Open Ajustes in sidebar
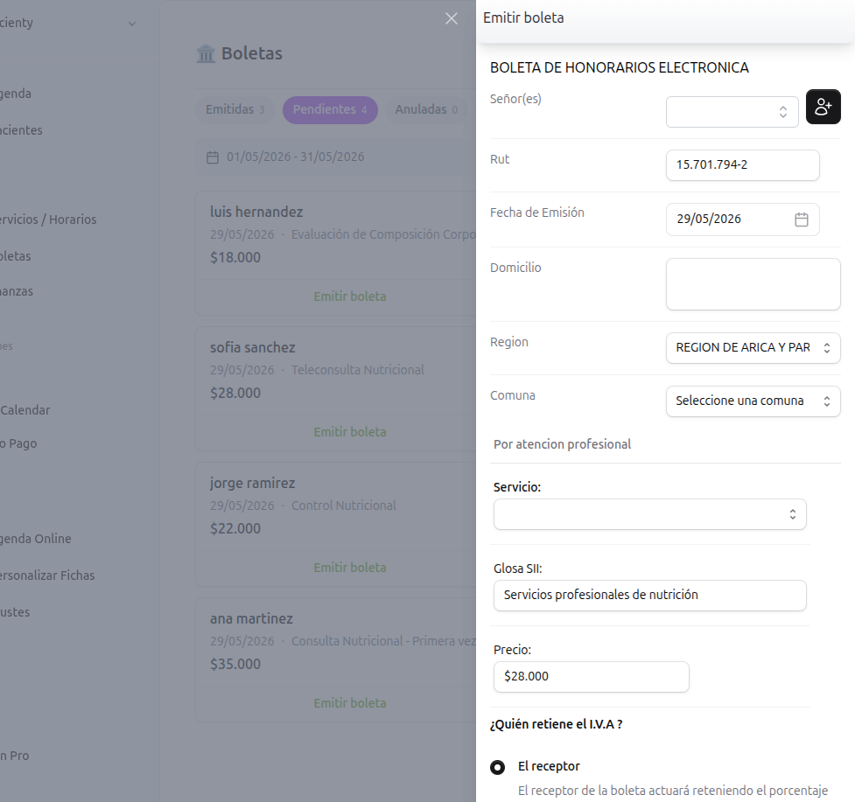Screen dimensions: 855x802 click(15, 612)
